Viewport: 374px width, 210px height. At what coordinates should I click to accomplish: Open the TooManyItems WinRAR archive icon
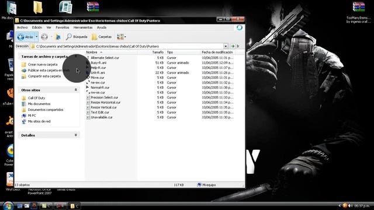point(358,7)
